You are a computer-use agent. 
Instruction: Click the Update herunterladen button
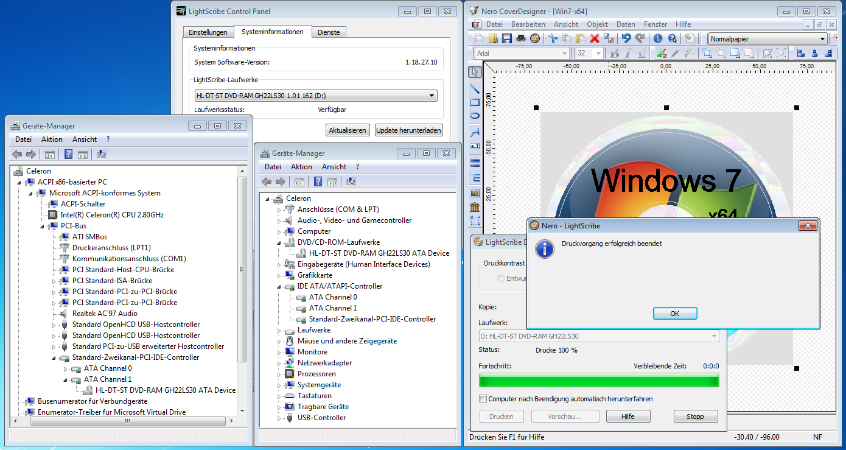(408, 130)
